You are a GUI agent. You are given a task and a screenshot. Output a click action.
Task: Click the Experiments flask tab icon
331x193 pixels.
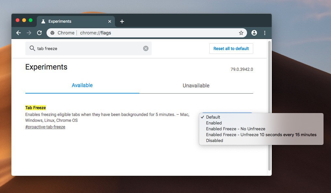point(43,21)
